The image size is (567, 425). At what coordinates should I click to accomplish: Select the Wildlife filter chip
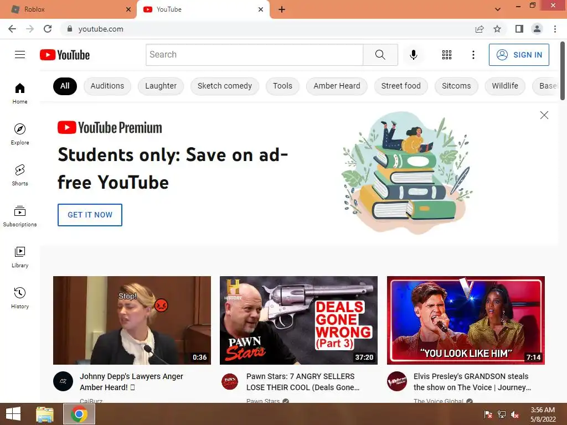(505, 86)
